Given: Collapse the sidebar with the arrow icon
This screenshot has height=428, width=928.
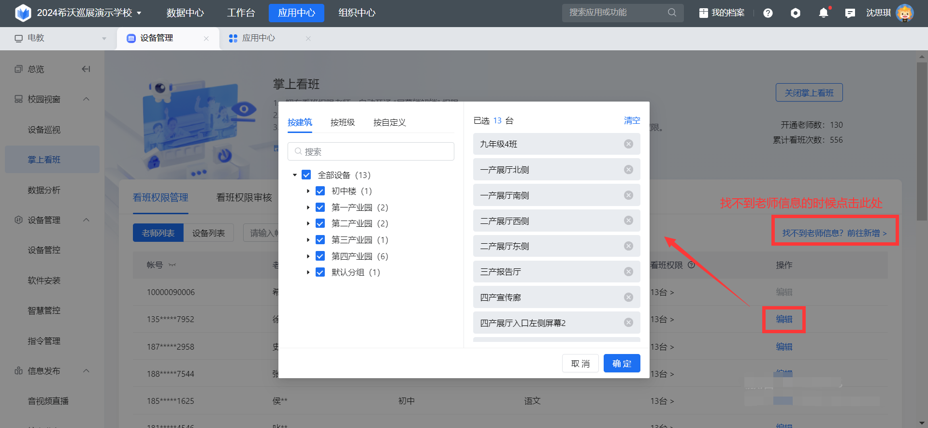Looking at the screenshot, I should pyautogui.click(x=86, y=69).
